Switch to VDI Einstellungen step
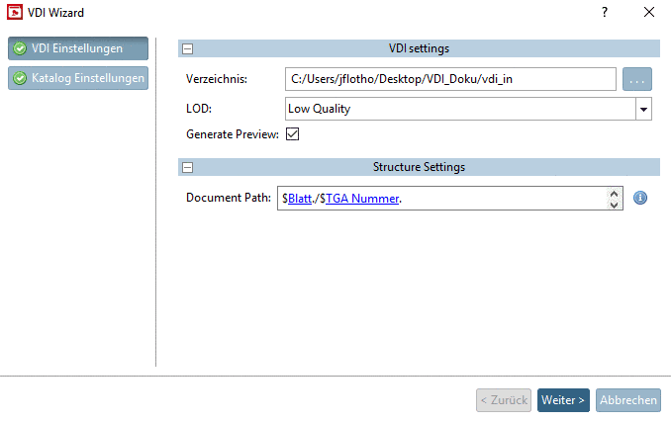 click(x=77, y=48)
